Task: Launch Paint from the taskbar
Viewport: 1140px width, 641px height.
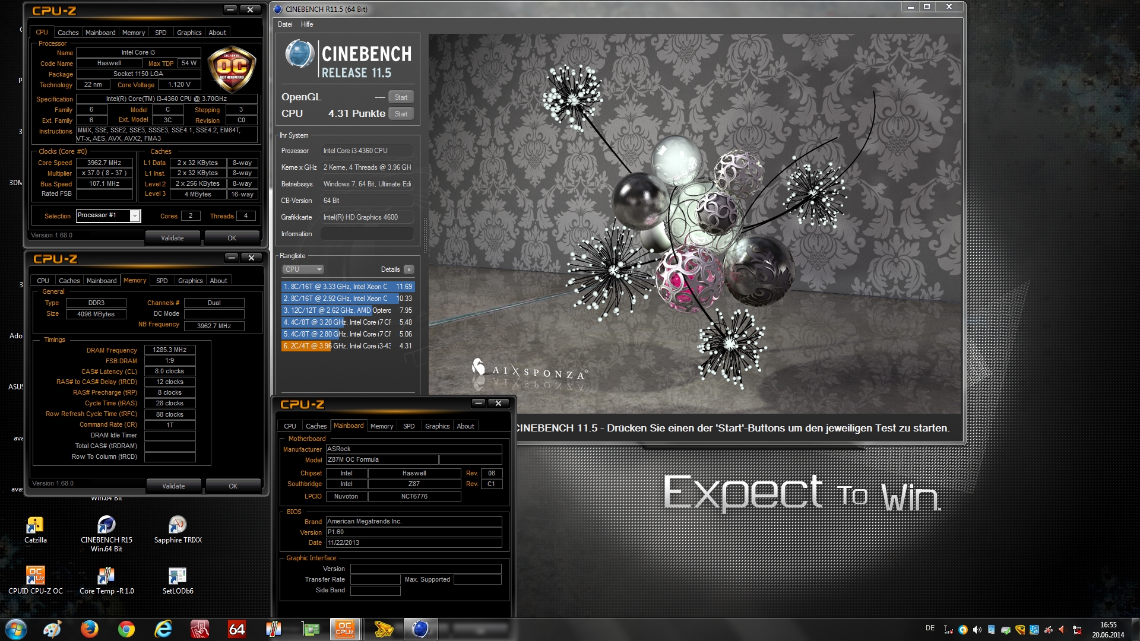Action: [x=52, y=629]
